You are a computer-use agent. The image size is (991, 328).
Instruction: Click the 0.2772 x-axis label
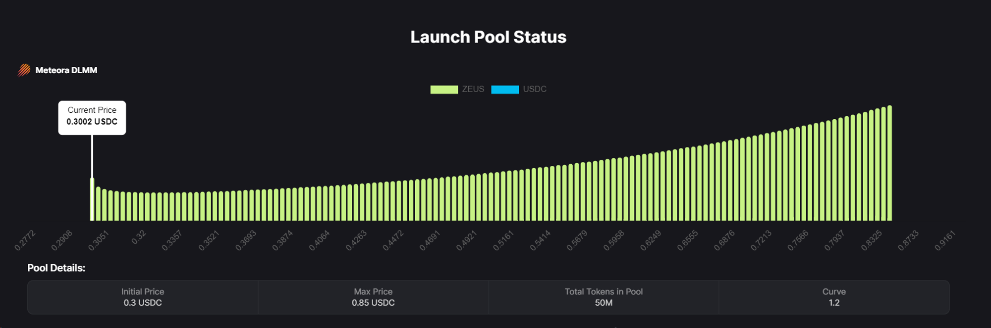[25, 240]
